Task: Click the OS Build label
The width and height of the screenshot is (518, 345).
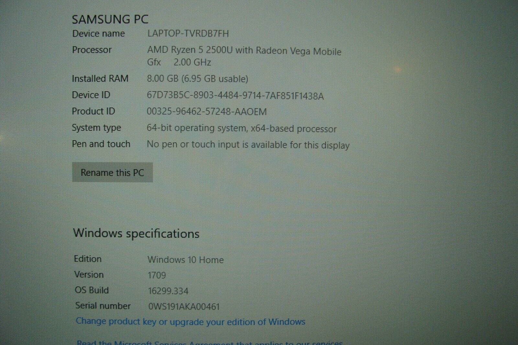Action: click(x=92, y=290)
